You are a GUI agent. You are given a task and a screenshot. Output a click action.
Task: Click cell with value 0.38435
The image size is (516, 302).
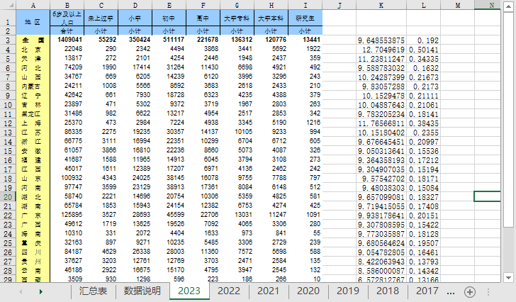[424, 123]
